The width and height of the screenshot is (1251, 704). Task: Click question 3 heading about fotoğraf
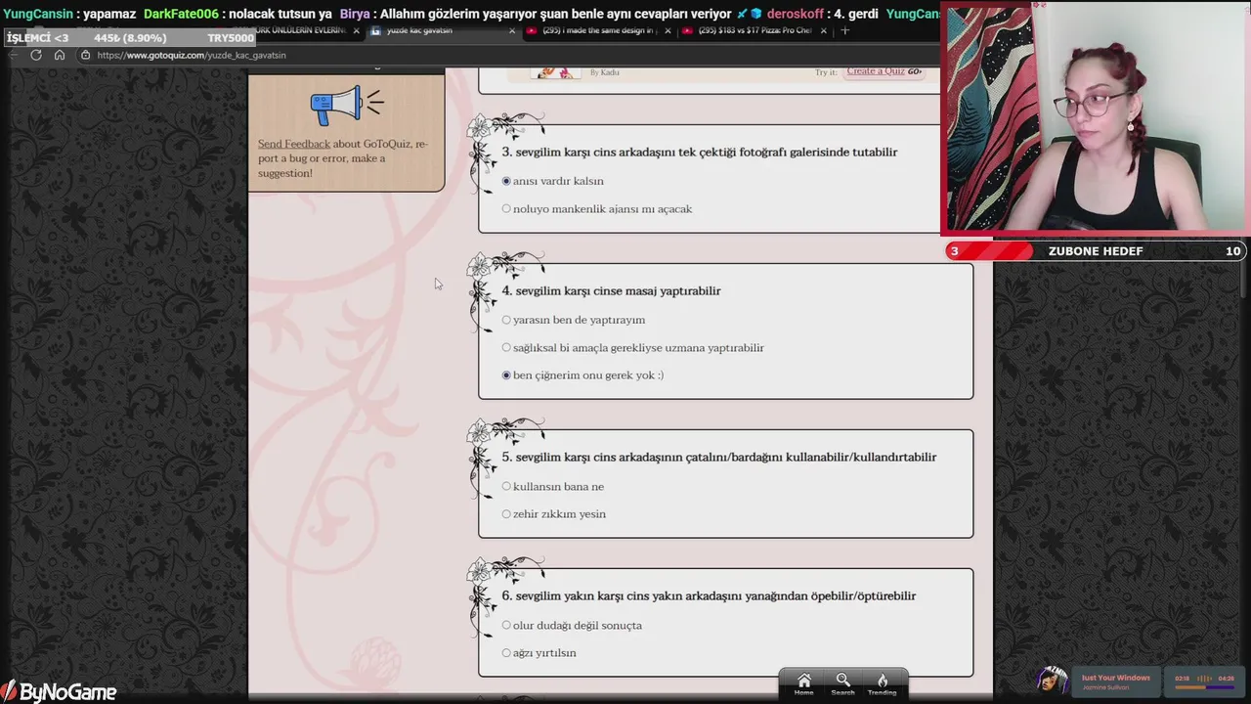pyautogui.click(x=700, y=152)
